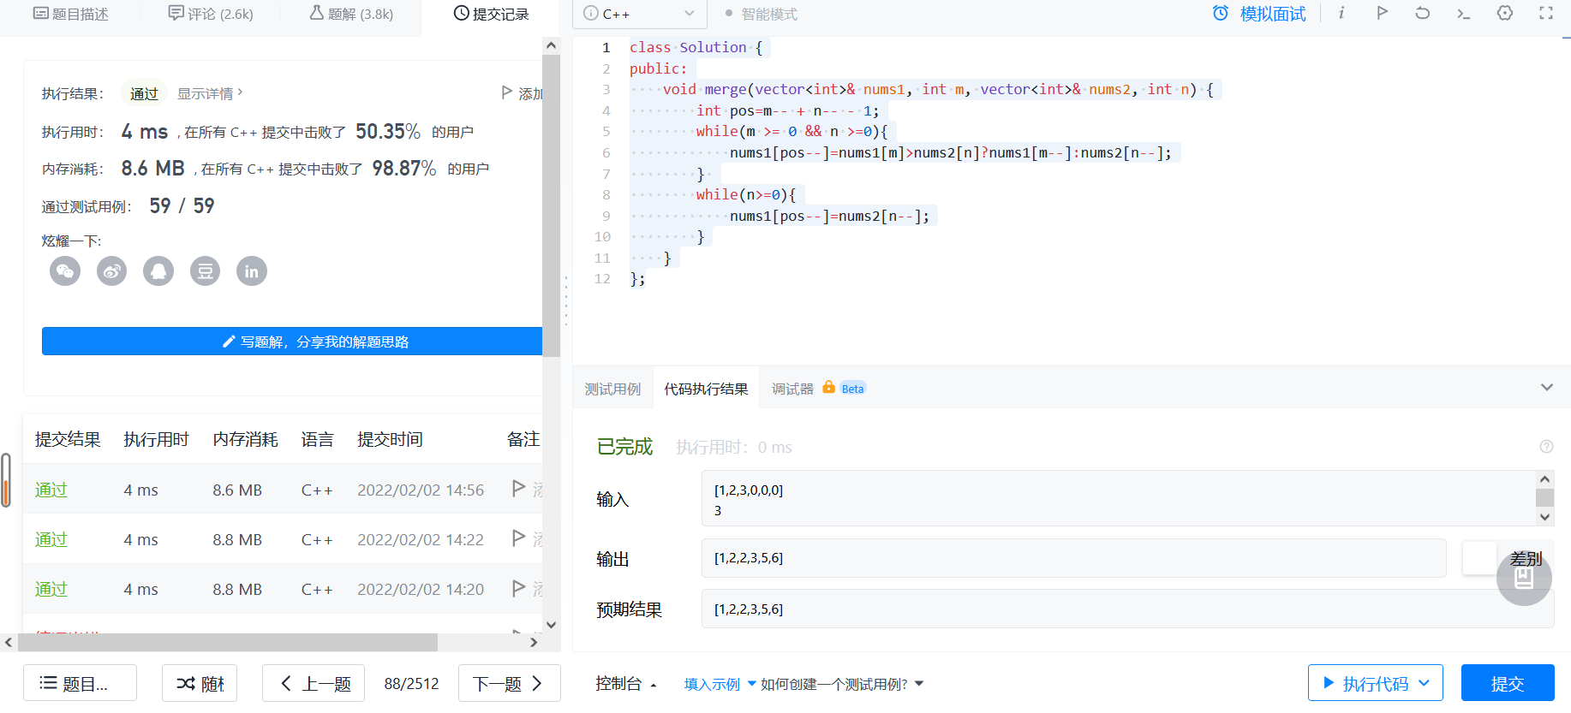
Task: Switch to the 题目描述 tab
Action: [x=71, y=14]
